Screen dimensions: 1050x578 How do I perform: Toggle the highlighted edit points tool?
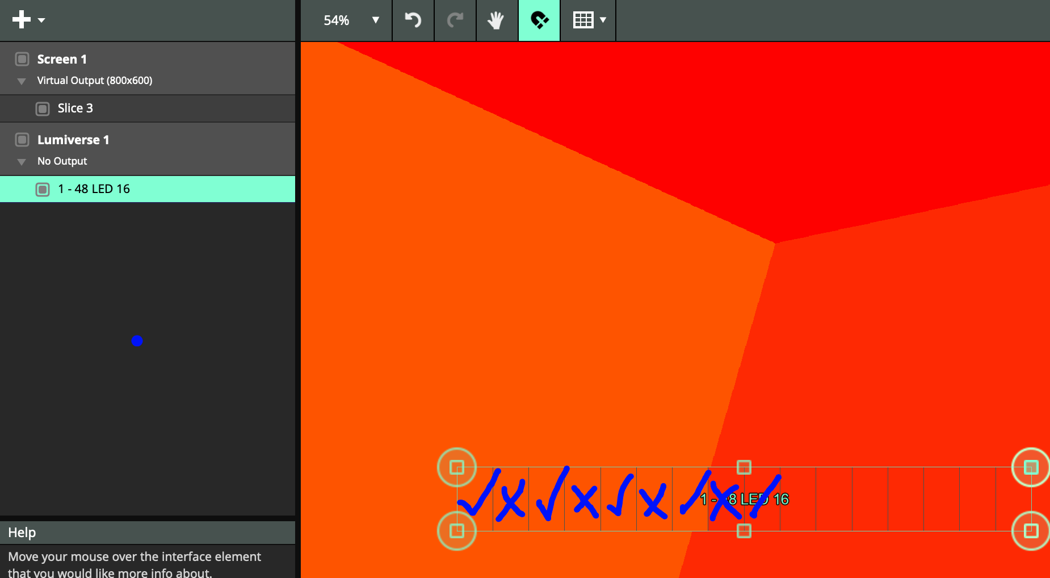pos(539,20)
